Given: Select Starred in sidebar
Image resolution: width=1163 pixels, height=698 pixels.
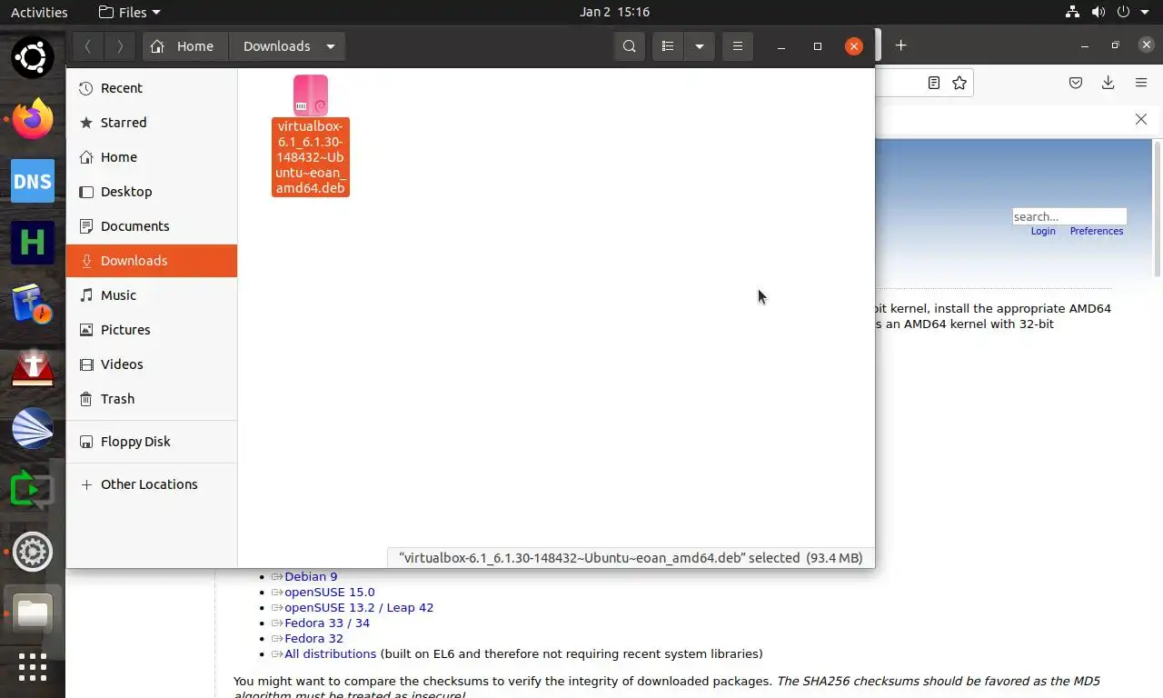Looking at the screenshot, I should [152, 123].
